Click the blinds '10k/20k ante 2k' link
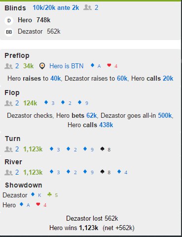182x237 pixels. [x=56, y=7]
